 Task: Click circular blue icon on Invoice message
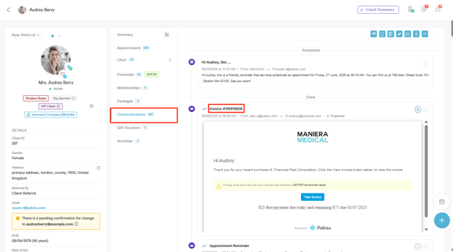pyautogui.click(x=418, y=110)
